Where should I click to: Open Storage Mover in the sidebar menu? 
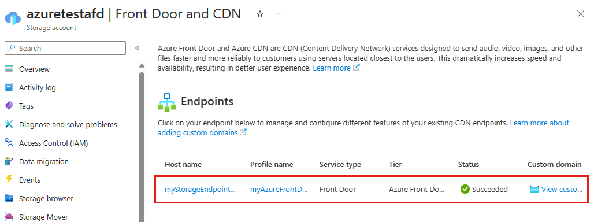[43, 217]
